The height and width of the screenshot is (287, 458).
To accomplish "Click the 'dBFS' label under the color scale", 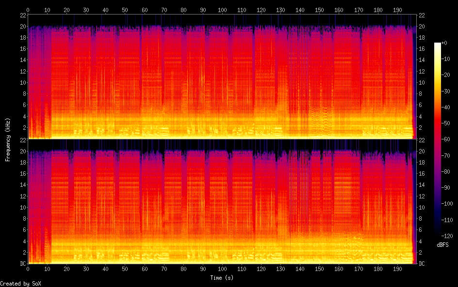I will pyautogui.click(x=442, y=245).
